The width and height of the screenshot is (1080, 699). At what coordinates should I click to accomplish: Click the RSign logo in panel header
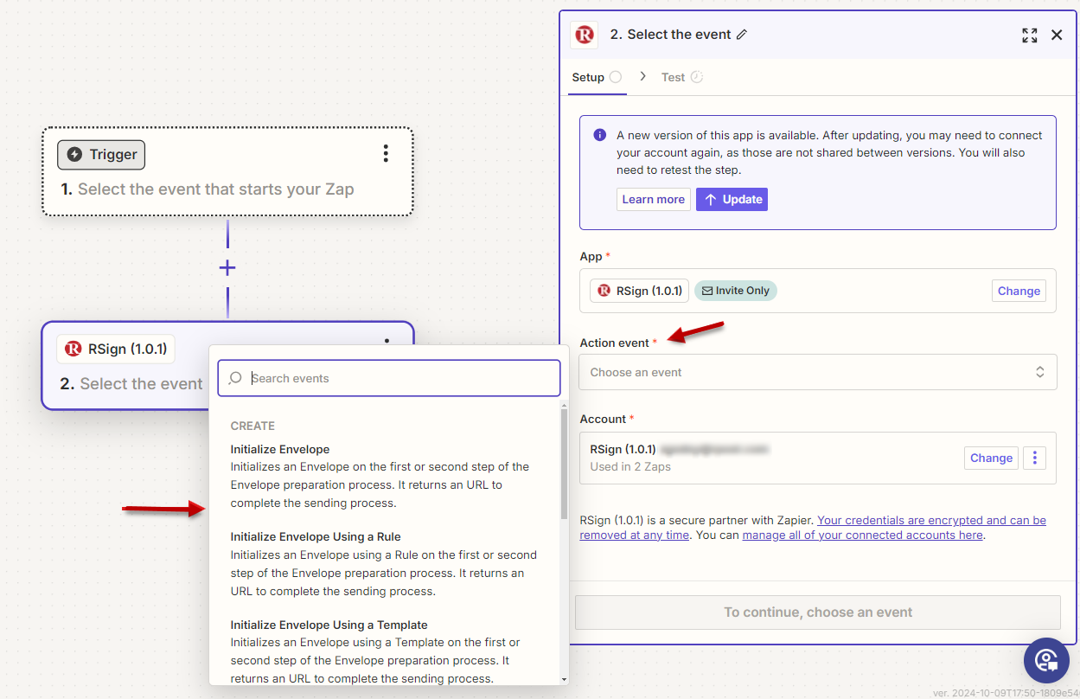[585, 35]
